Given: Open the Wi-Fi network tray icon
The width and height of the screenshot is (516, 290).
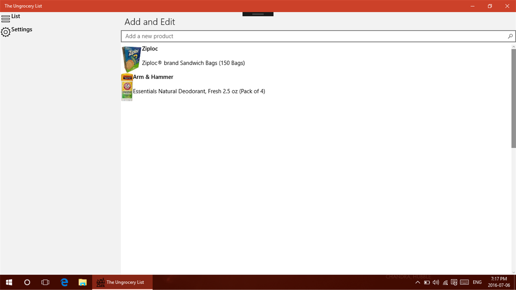Looking at the screenshot, I should 445,282.
